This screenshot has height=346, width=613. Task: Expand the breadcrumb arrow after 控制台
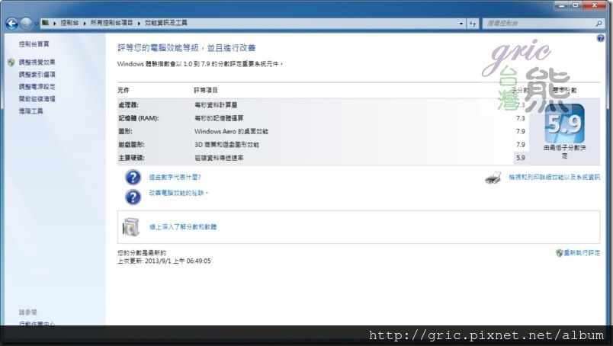tap(85, 24)
